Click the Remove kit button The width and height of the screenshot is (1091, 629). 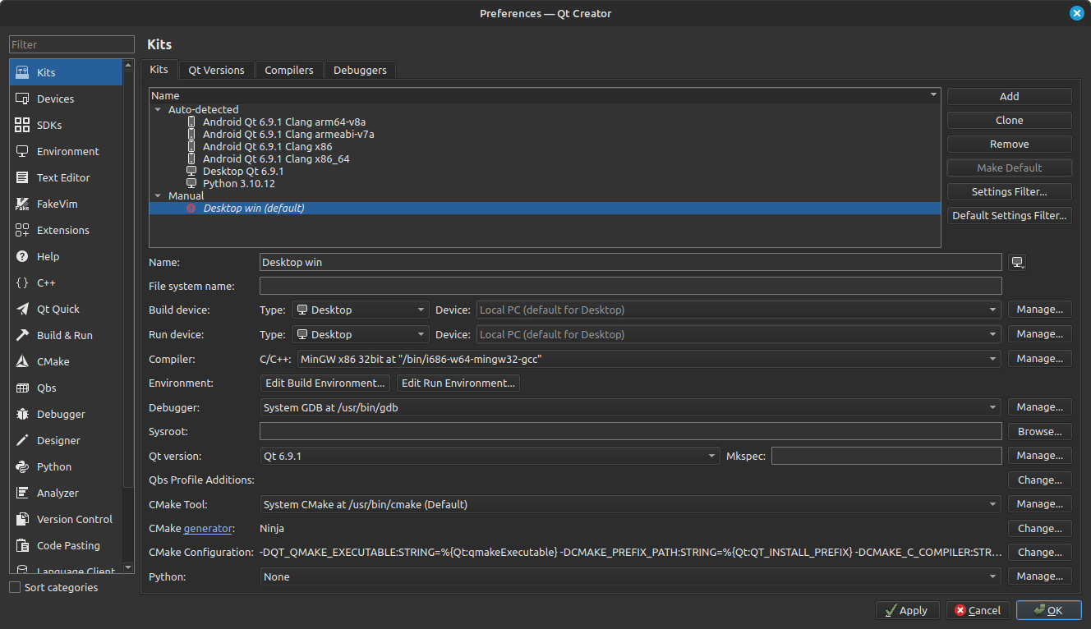[x=1009, y=144]
